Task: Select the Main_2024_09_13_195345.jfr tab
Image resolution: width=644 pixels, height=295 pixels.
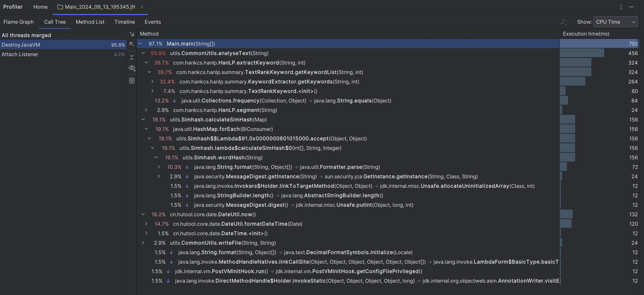Action: tap(100, 7)
